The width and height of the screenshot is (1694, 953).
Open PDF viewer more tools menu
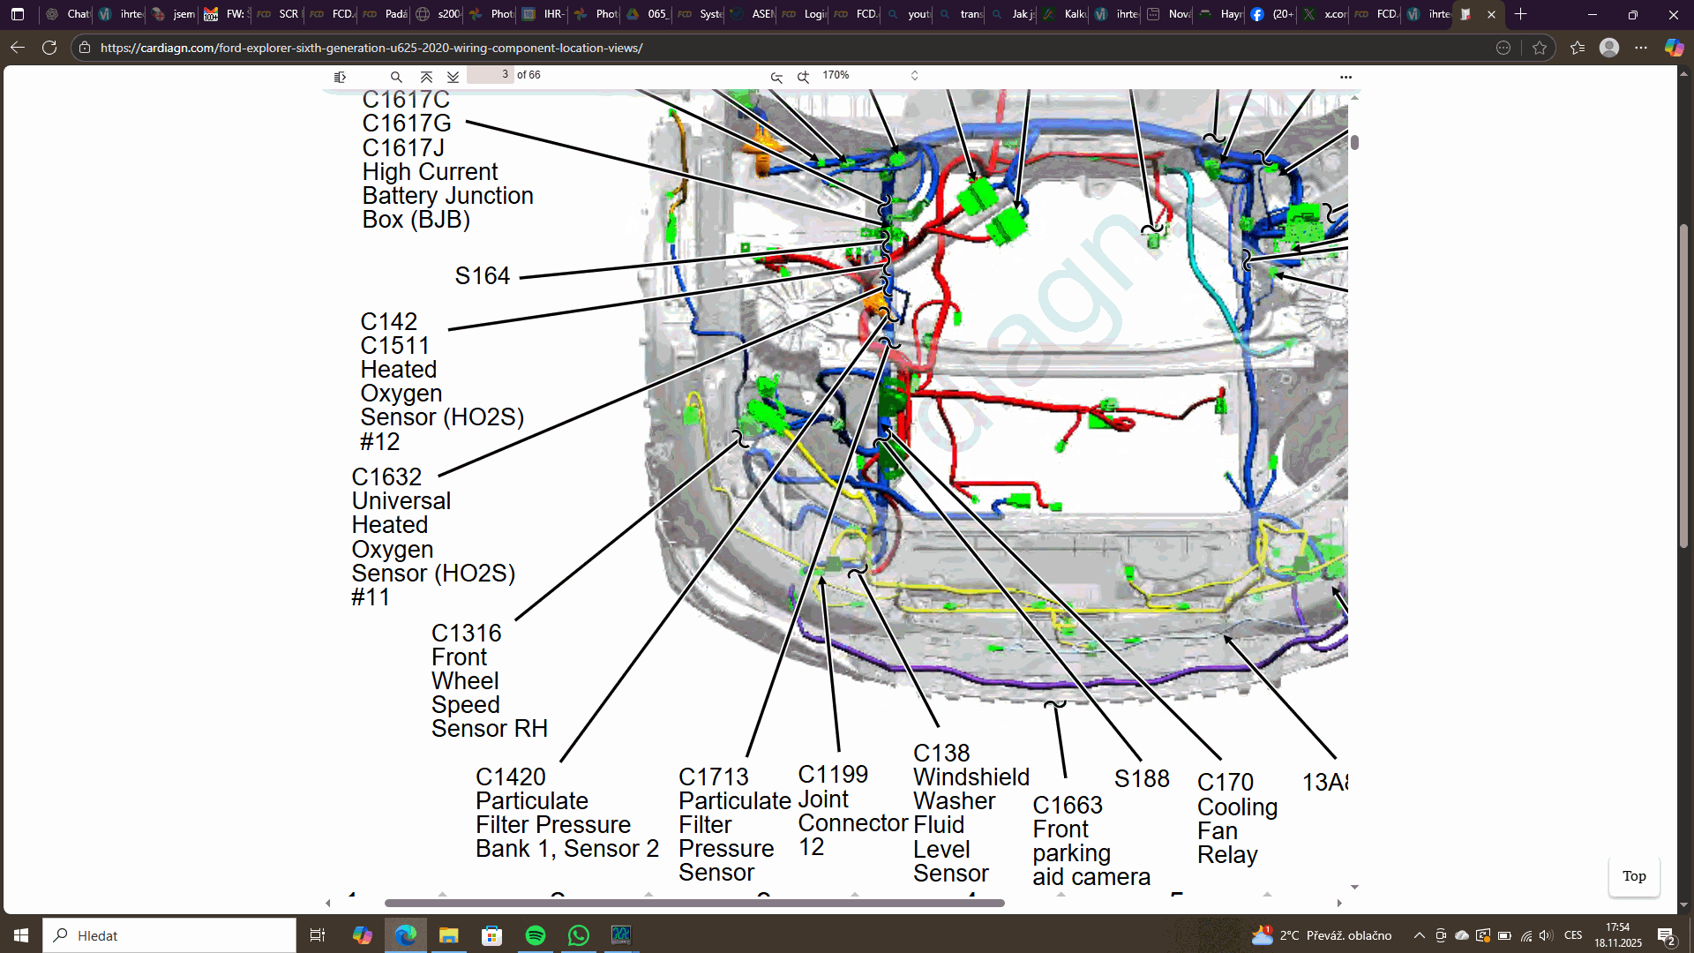pyautogui.click(x=1345, y=77)
